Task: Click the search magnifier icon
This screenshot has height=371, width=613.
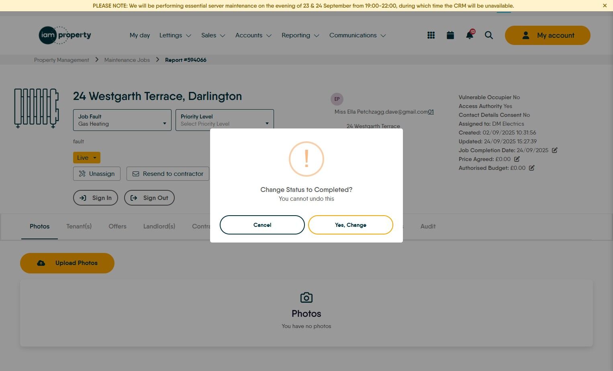Action: 489,35
